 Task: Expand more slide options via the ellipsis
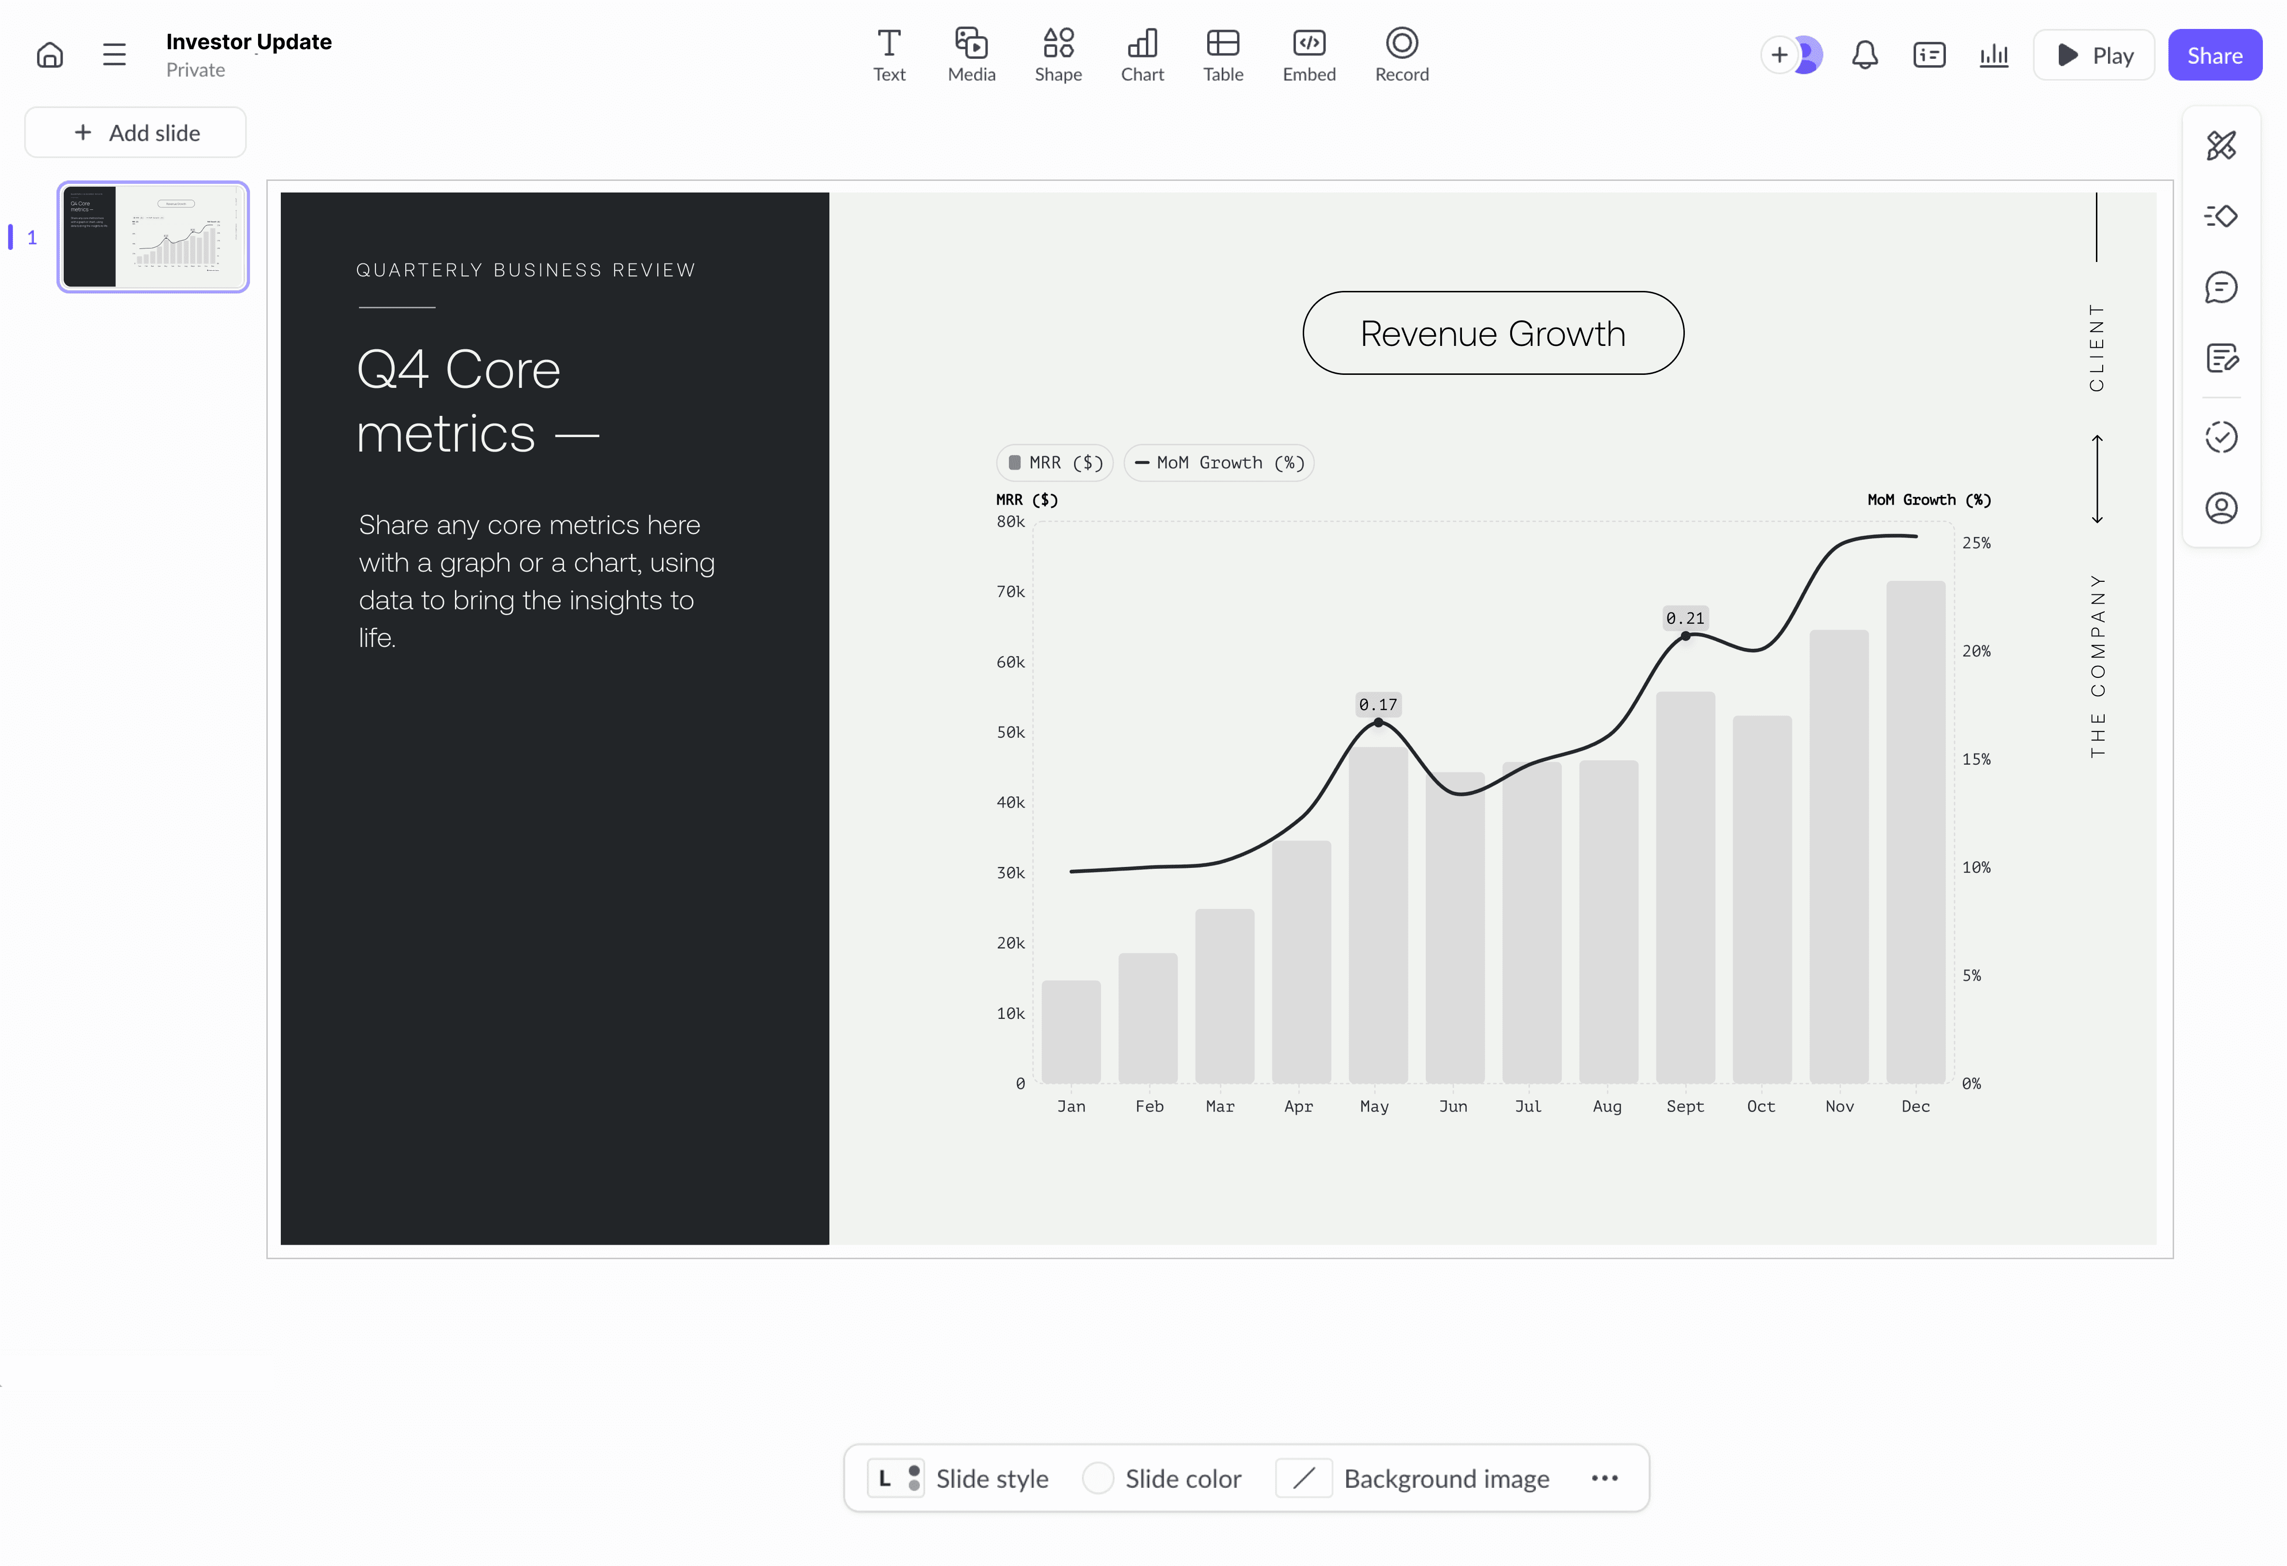(x=1604, y=1477)
